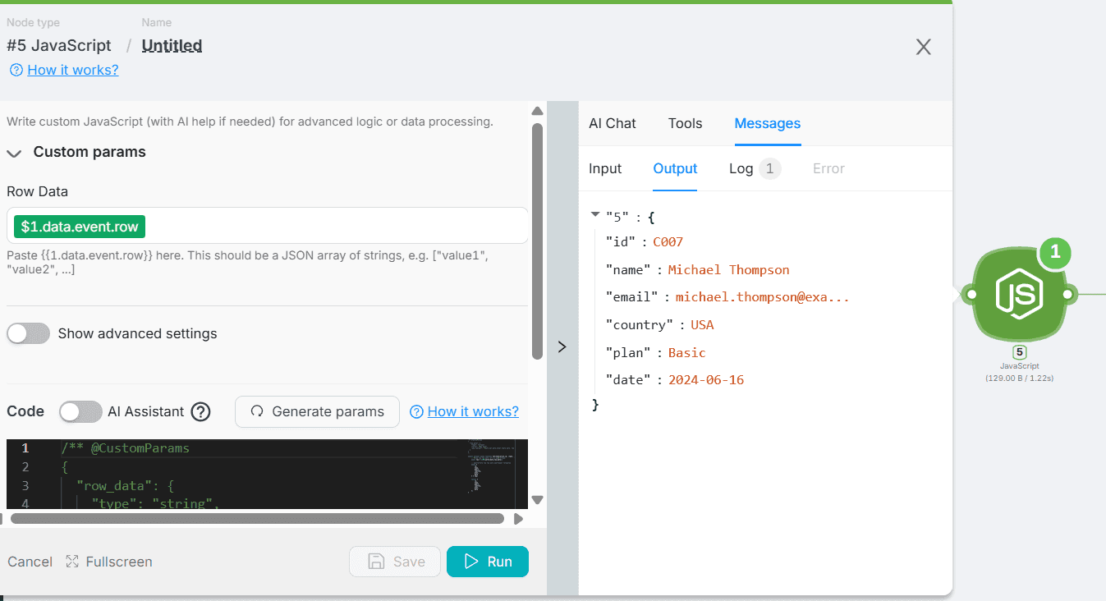Click the node's left input connector dot
This screenshot has width=1106, height=601.
tap(971, 294)
